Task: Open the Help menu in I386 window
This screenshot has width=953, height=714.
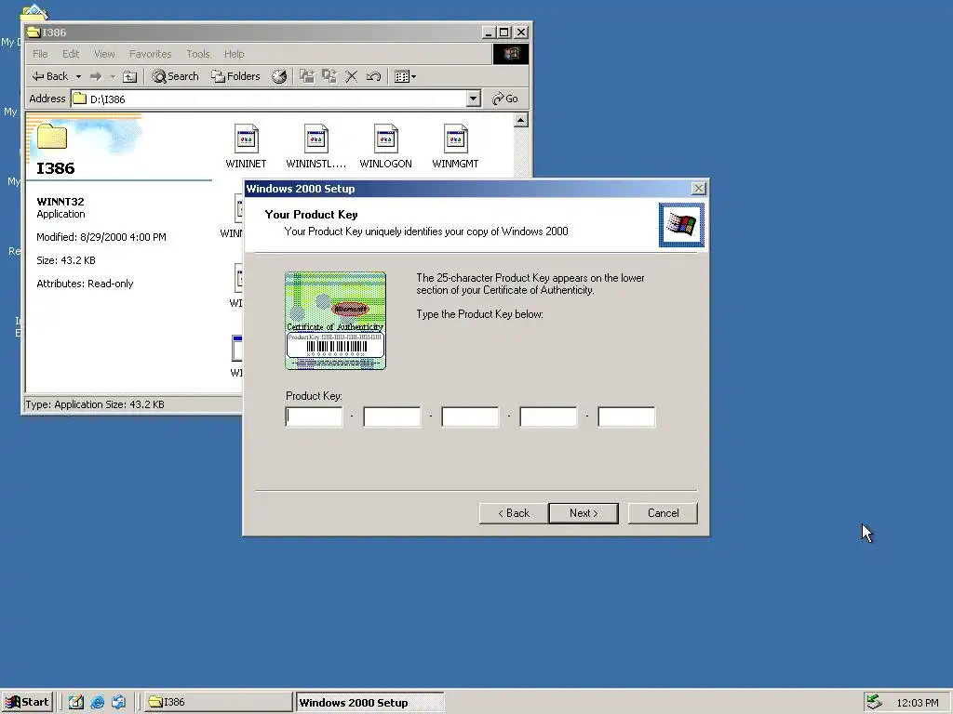Action: [234, 54]
